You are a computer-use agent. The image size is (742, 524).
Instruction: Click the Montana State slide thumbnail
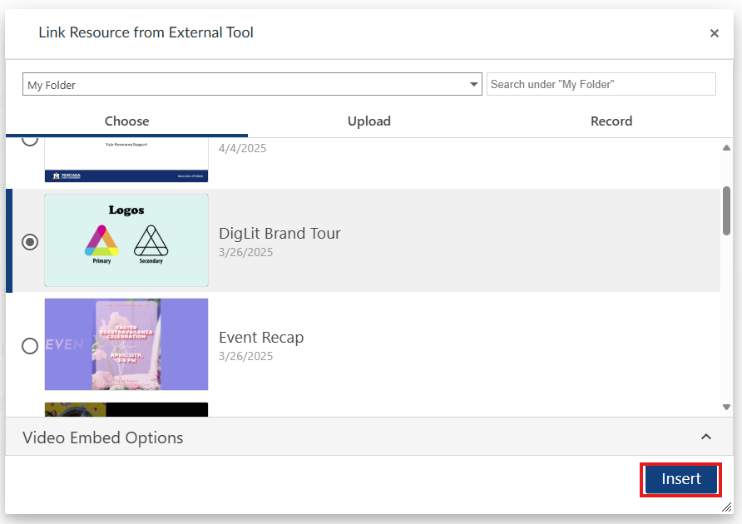(126, 160)
